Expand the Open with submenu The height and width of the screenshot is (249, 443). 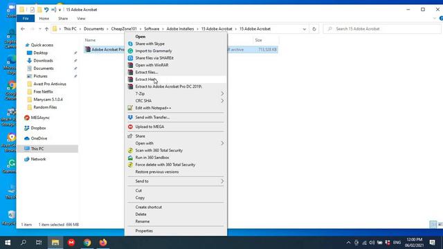click(176, 143)
